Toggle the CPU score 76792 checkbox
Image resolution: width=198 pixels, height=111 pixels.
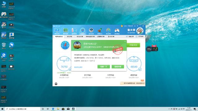pos(70,69)
